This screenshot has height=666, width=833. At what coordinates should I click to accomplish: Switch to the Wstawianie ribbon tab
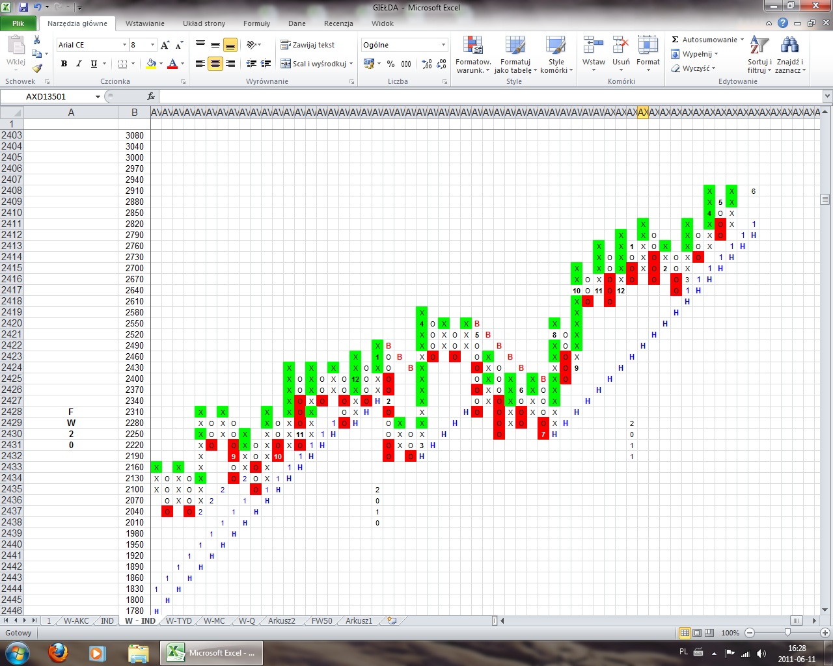tap(145, 23)
